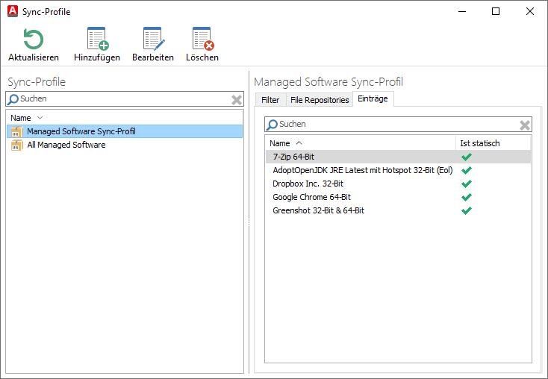
Task: Click the Löschen label
Action: coord(202,57)
